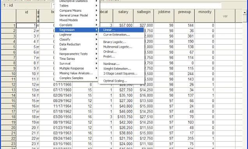
Task: Choose Ordinal regression
Action: (x=121, y=52)
